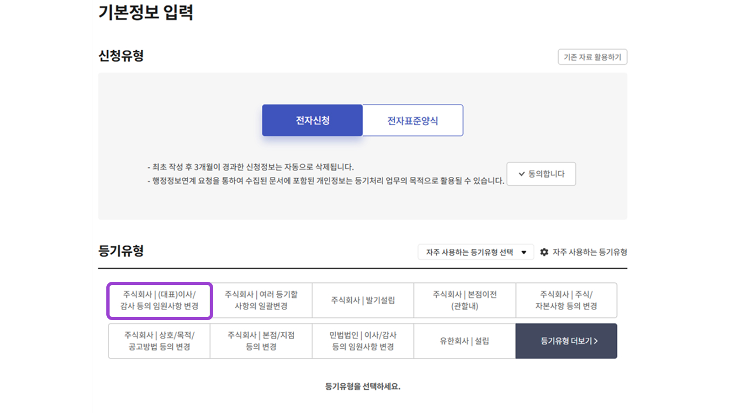Select 주식회사 발기설립 registration type
Image resolution: width=734 pixels, height=413 pixels.
pyautogui.click(x=363, y=300)
